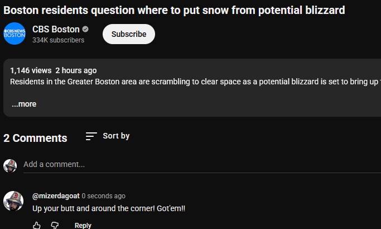Screen dimensions: 381x229
Task: Subscribe to CBS Boston
Action: (129, 34)
